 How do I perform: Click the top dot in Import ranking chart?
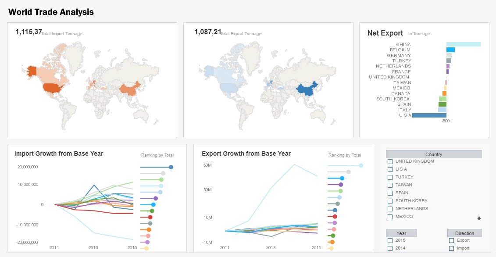click(171, 167)
